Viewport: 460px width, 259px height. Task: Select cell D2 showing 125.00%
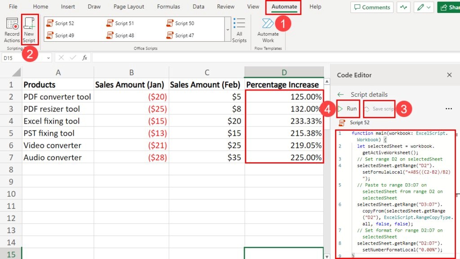[284, 97]
